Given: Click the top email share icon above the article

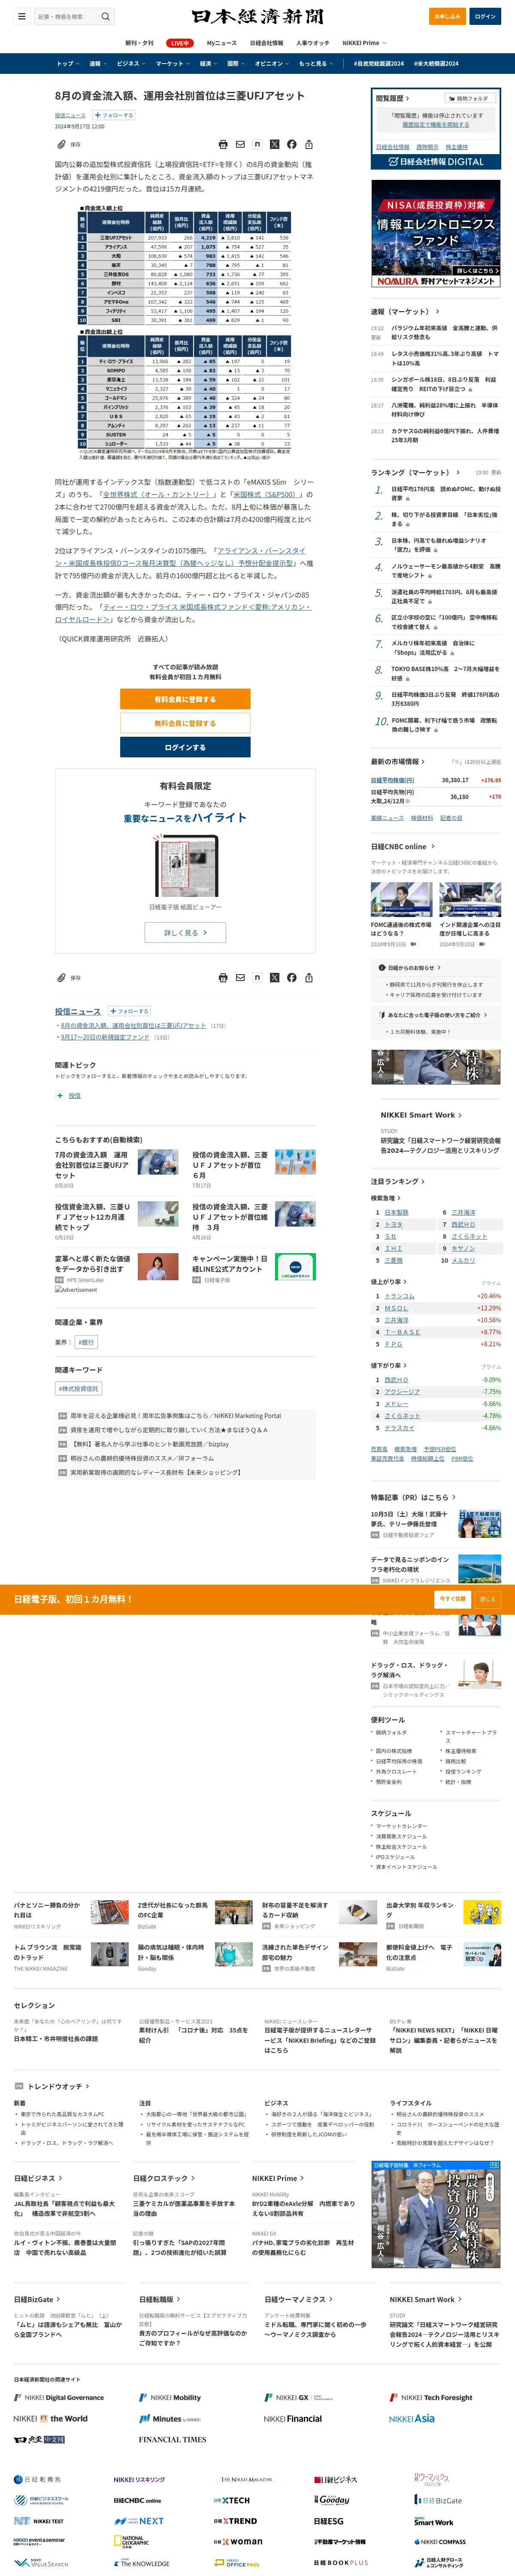Looking at the screenshot, I should pyautogui.click(x=240, y=144).
